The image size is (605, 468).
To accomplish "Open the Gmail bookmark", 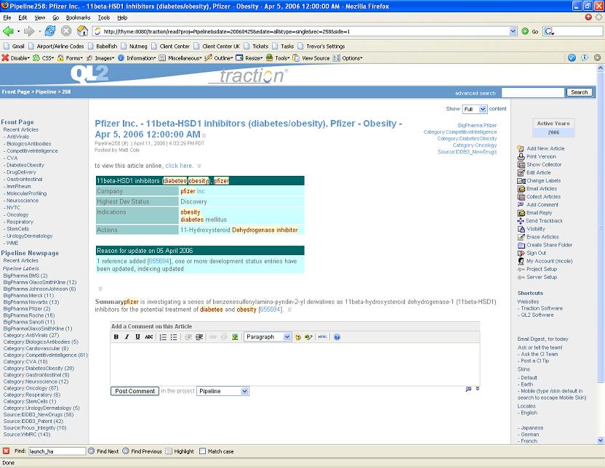I will [14, 47].
